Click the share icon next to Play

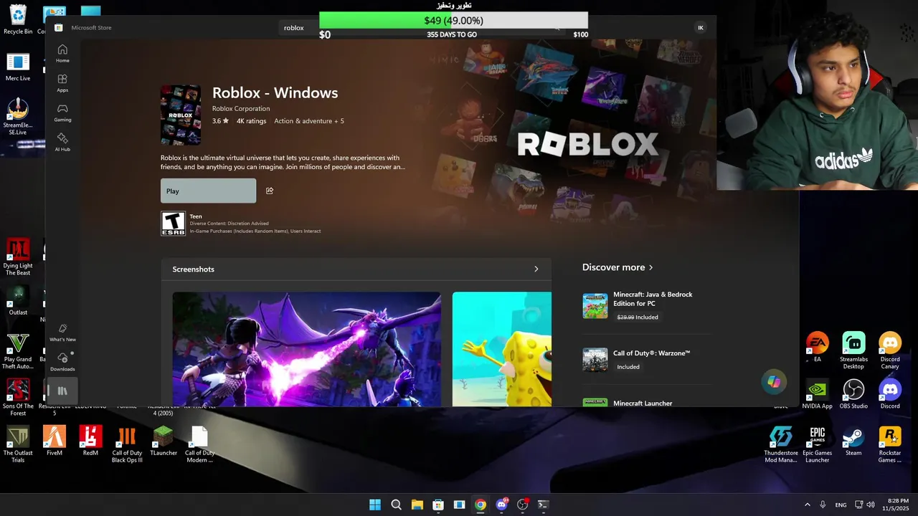[270, 191]
